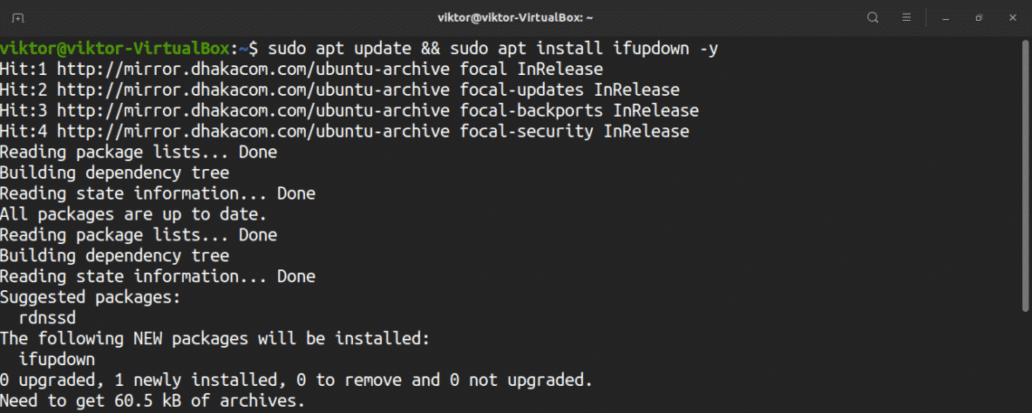
Task: Click the viktor@viktor-VirtualBox window title
Action: pos(517,17)
